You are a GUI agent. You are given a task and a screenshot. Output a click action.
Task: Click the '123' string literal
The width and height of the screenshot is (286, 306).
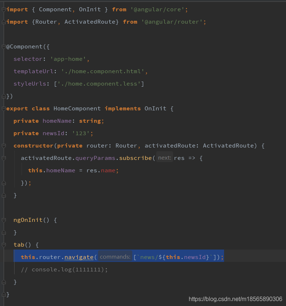[x=81, y=133]
